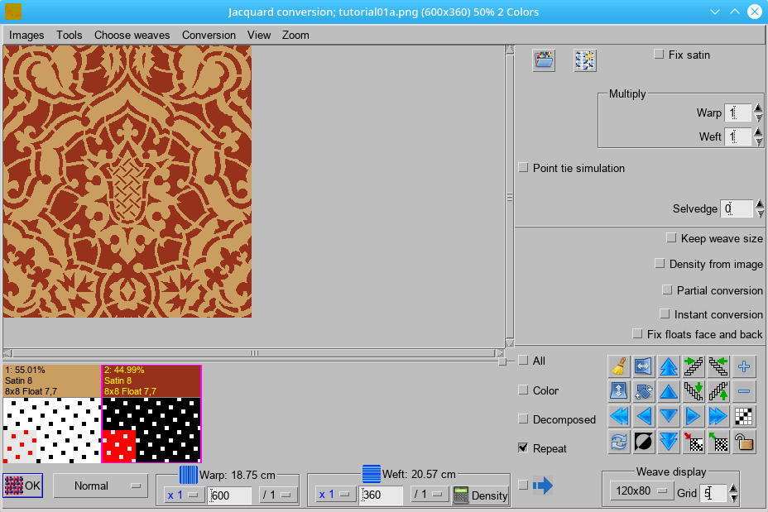The width and height of the screenshot is (768, 512).
Task: Click the blue minus icon
Action: (x=743, y=391)
